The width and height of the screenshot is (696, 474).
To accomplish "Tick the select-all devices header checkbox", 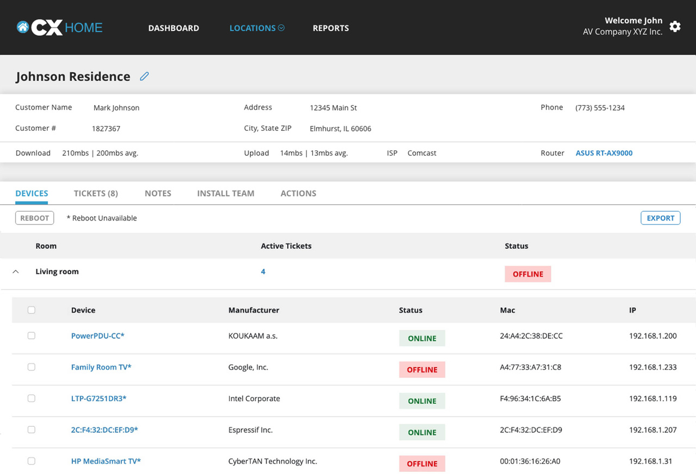I will coord(32,310).
